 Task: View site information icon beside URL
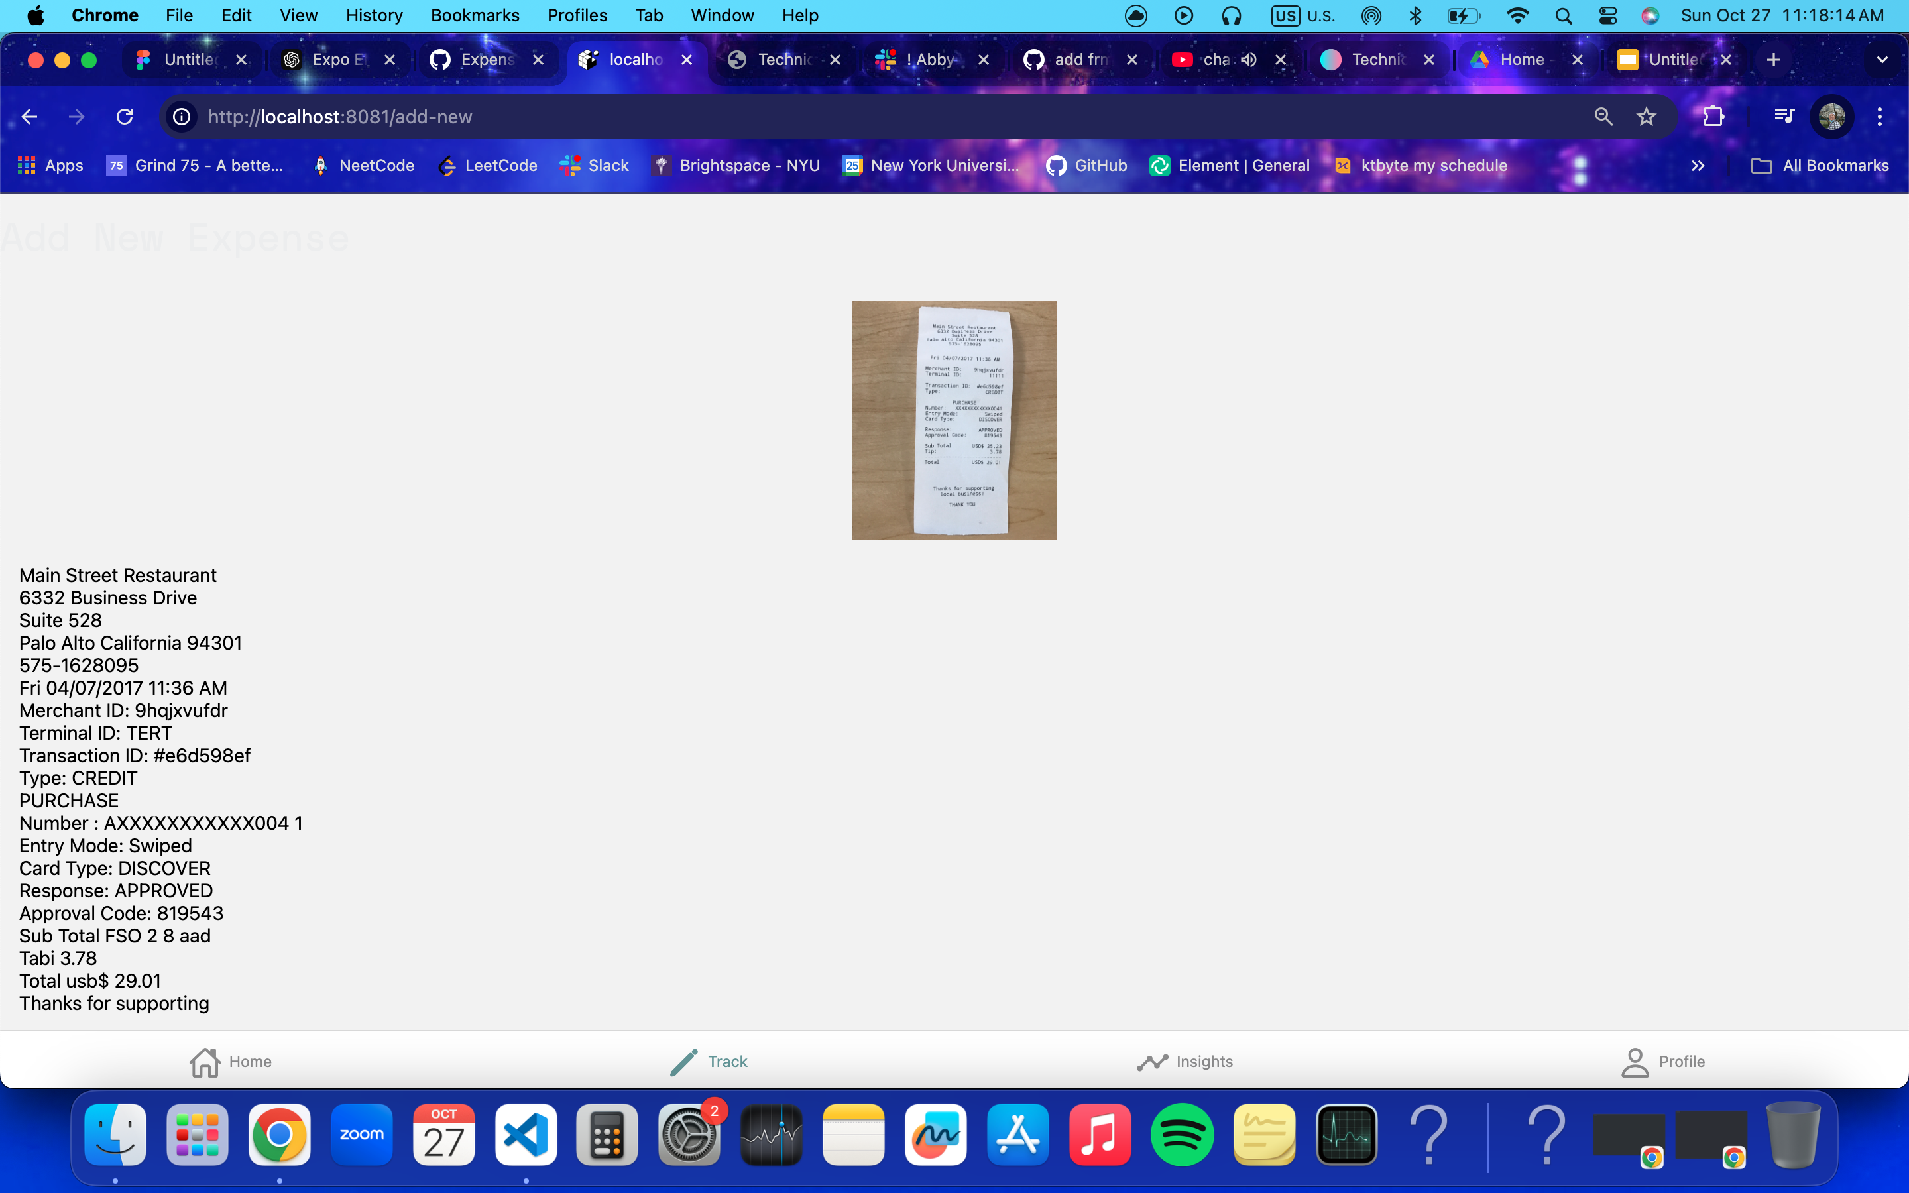(x=182, y=117)
